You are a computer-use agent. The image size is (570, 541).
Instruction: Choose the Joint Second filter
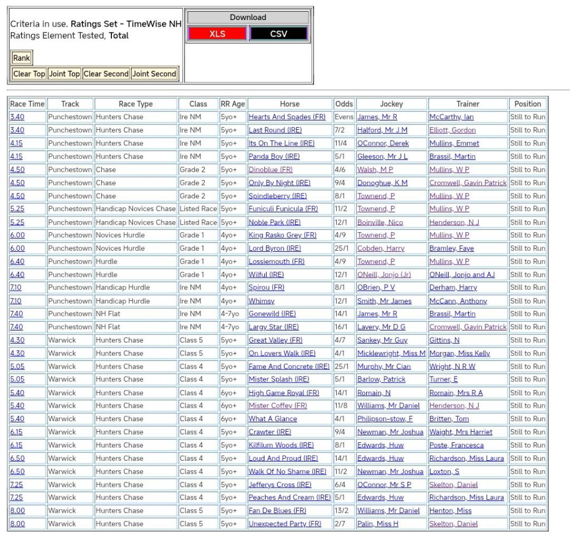(154, 74)
